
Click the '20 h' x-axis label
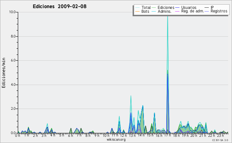pos(193,136)
